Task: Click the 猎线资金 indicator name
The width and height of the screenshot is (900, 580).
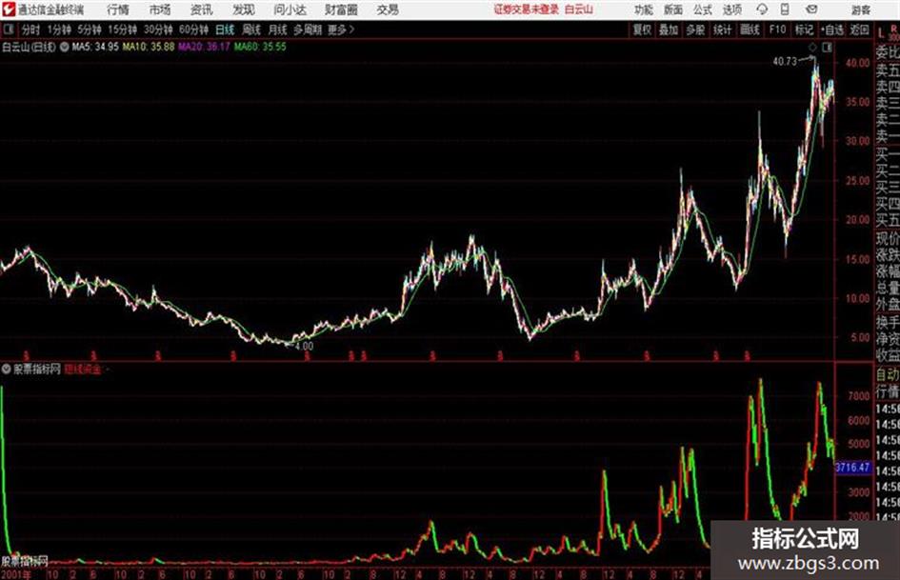Action: pos(83,370)
